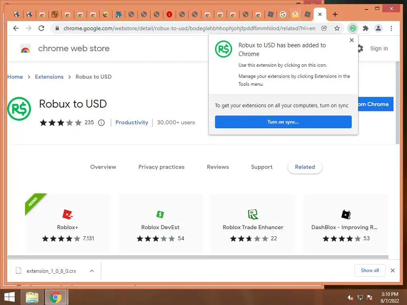This screenshot has width=407, height=305.
Task: Go to Extensions breadcrumb
Action: 49,77
